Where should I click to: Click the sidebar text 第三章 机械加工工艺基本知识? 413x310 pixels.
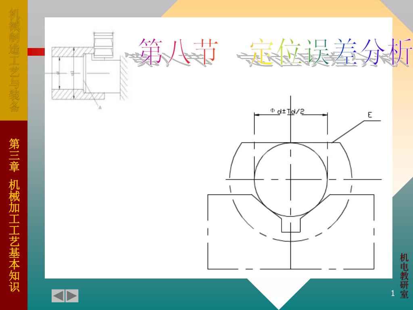14,215
